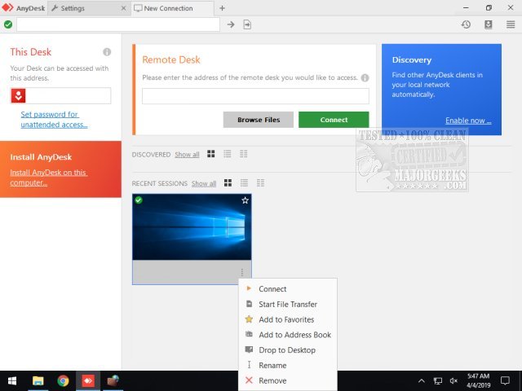Click Install AnyDesk on this computer link
The height and width of the screenshot is (391, 522).
pyautogui.click(x=49, y=178)
